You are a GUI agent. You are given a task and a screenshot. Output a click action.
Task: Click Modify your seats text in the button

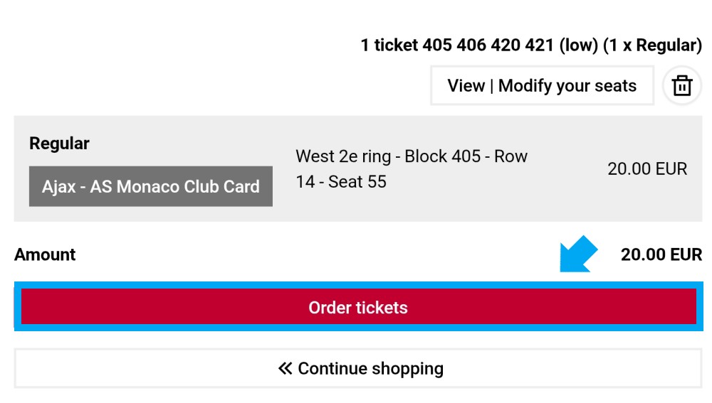[567, 86]
